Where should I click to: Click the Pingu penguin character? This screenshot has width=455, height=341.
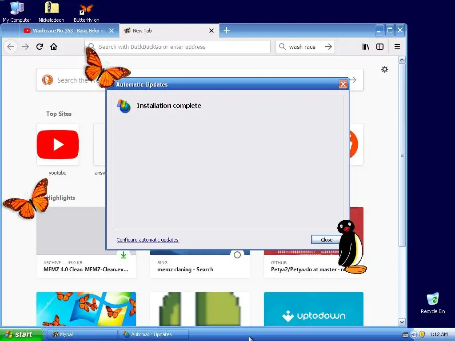pyautogui.click(x=351, y=246)
